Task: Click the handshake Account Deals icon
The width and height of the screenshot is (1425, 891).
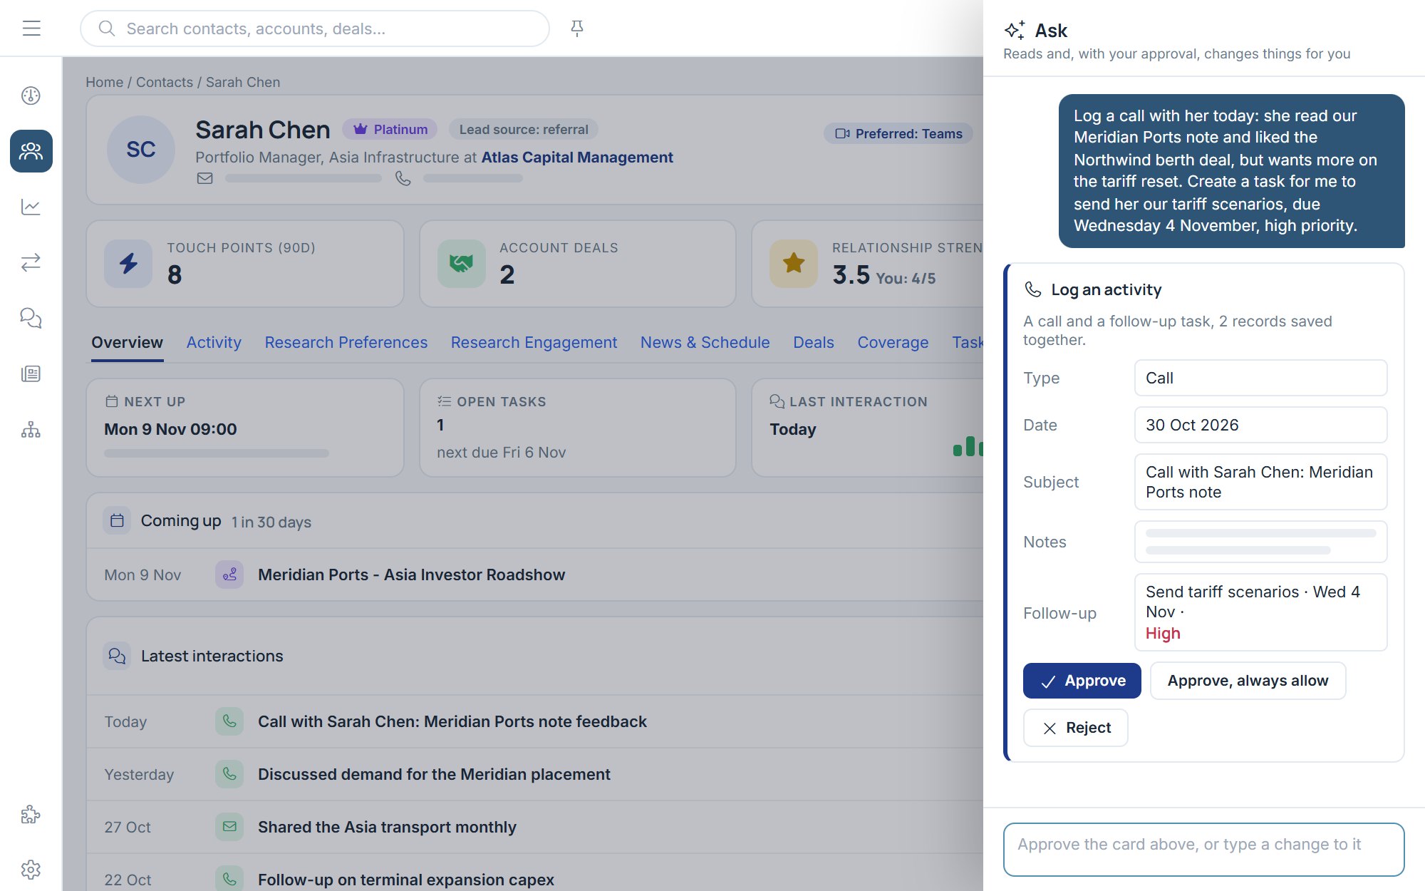Action: pyautogui.click(x=462, y=264)
